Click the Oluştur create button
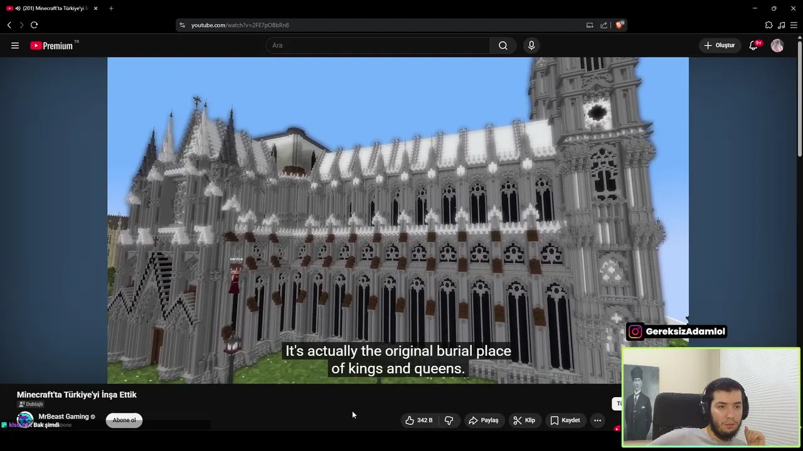 tap(720, 45)
